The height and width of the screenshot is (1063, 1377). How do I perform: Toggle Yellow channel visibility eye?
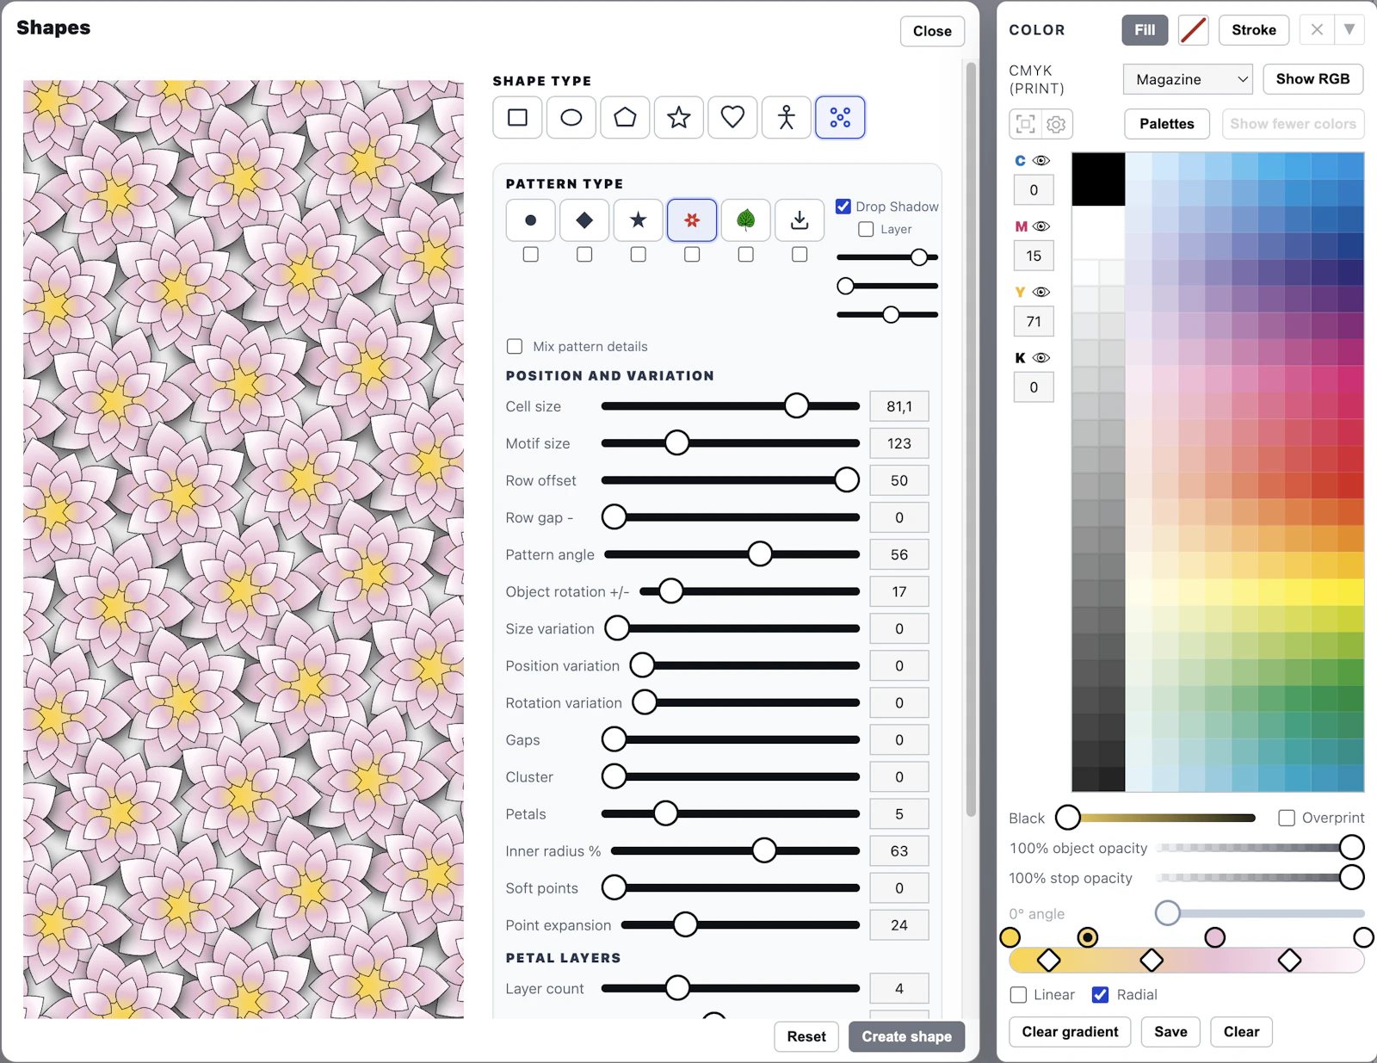[1041, 292]
